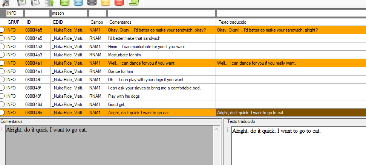This screenshot has width=366, height=165.
Task: Sort by the ID column header
Action: 37,22
